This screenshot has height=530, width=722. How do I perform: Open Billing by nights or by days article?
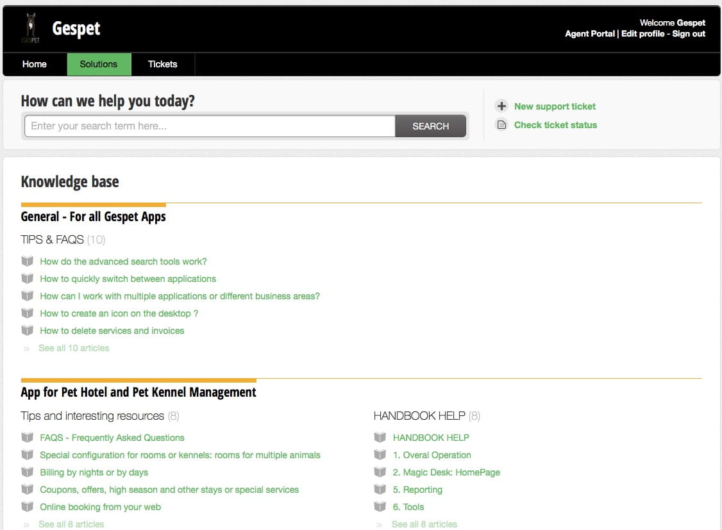[x=94, y=472]
